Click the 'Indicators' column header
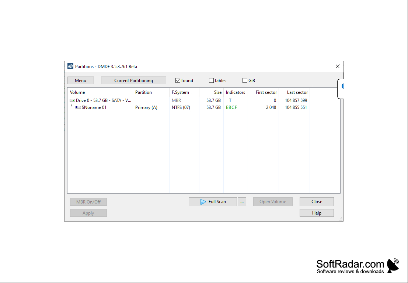This screenshot has width=408, height=283. click(x=236, y=92)
